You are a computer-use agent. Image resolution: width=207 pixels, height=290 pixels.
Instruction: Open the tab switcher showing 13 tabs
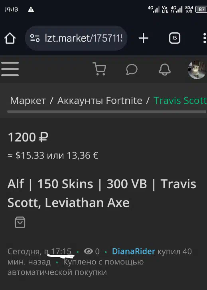175,38
